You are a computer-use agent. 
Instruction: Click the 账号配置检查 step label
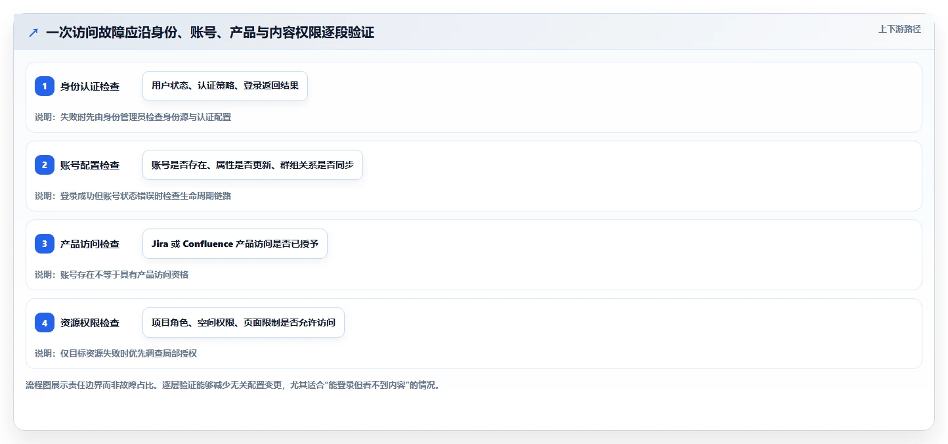click(x=90, y=165)
